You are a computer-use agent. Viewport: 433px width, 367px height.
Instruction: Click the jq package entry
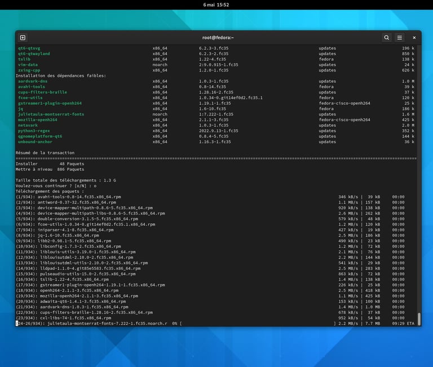20,109
